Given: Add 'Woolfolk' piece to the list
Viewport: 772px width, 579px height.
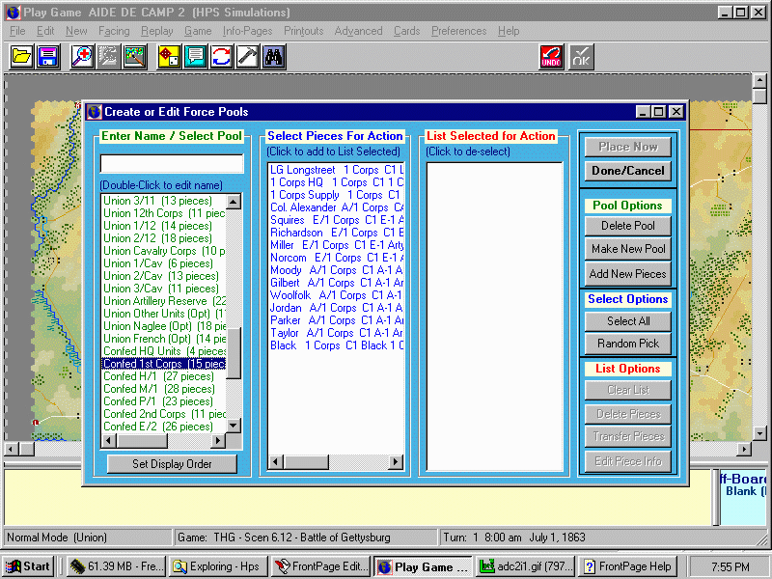Looking at the screenshot, I should (336, 295).
